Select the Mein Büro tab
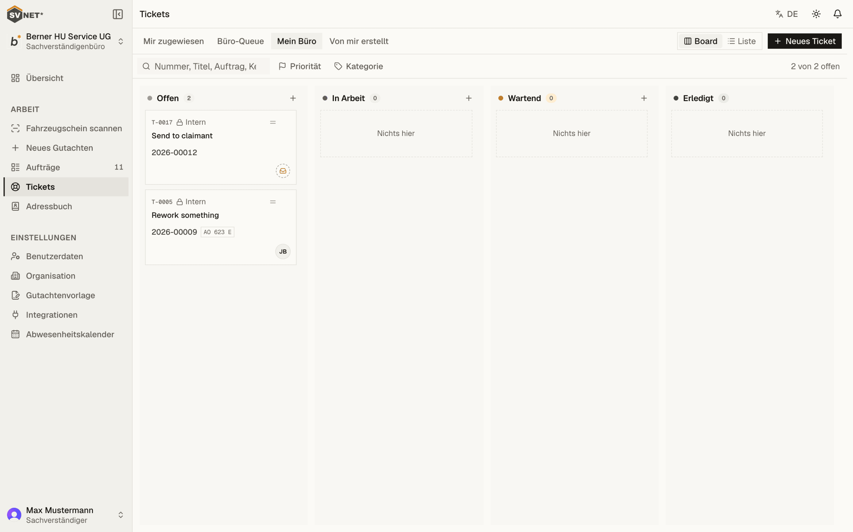This screenshot has width=853, height=532. click(x=296, y=41)
